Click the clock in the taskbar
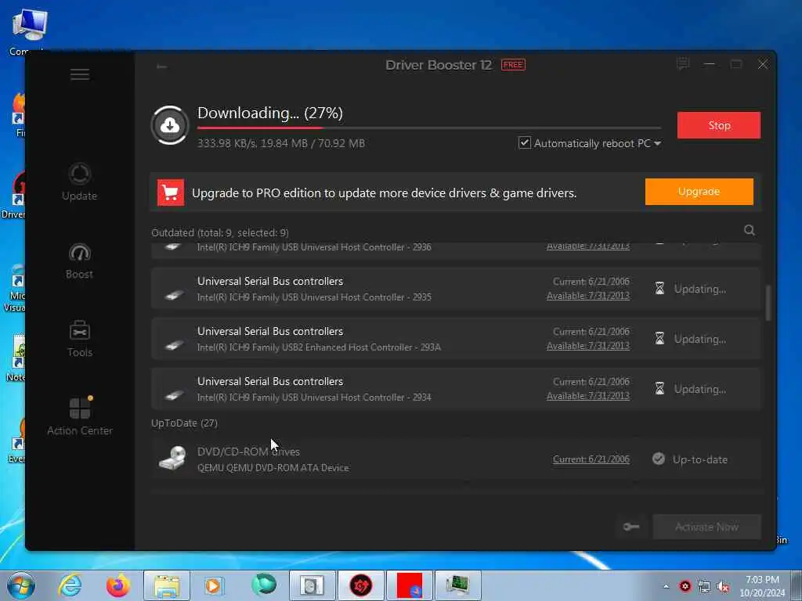802x601 pixels. coord(762,586)
